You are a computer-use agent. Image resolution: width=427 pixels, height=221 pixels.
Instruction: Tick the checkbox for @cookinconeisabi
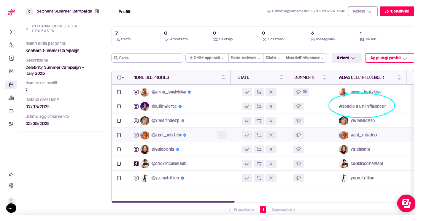pyautogui.click(x=119, y=164)
